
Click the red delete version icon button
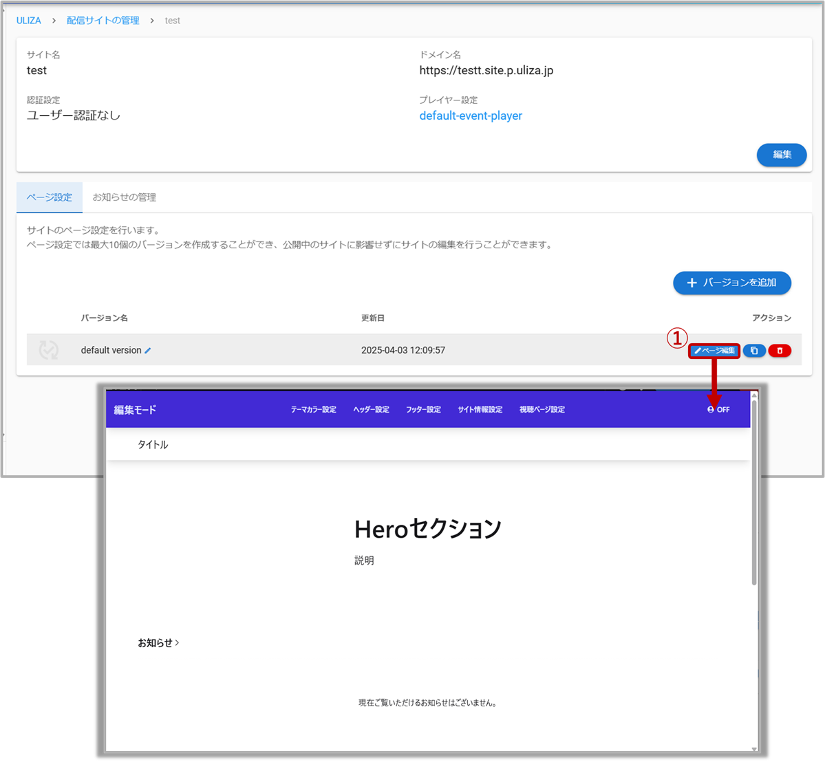click(780, 351)
